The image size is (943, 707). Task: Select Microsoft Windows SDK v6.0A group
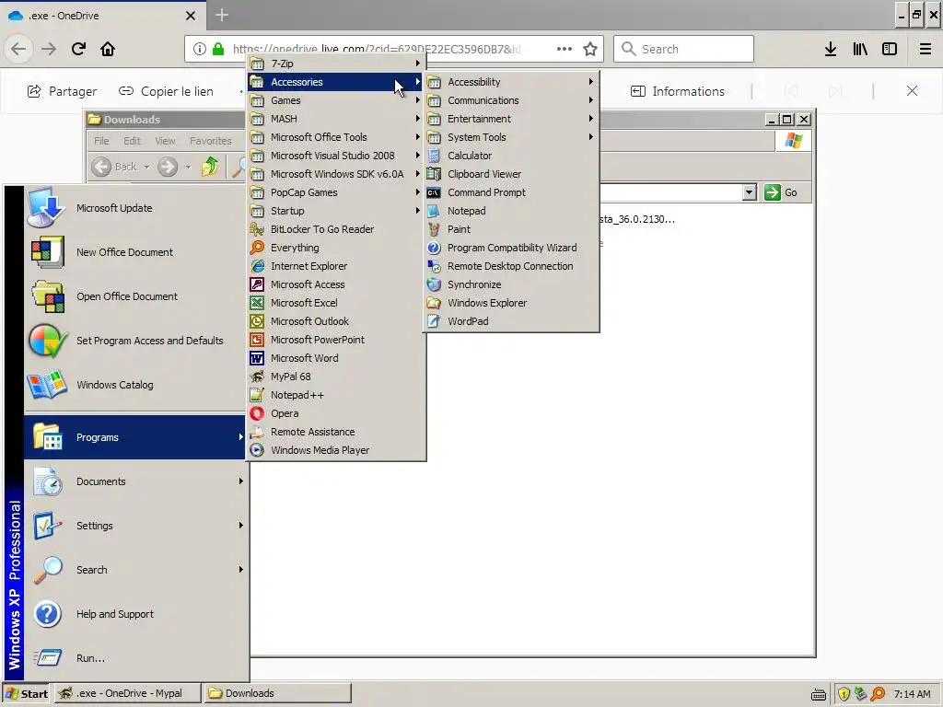tap(336, 174)
